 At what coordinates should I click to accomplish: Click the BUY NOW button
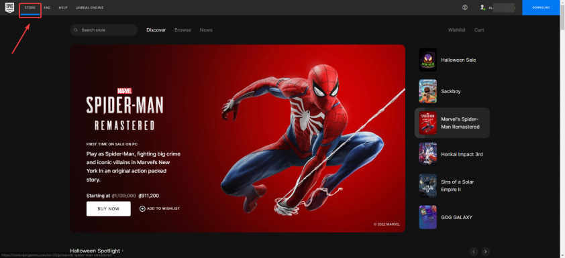[109, 208]
